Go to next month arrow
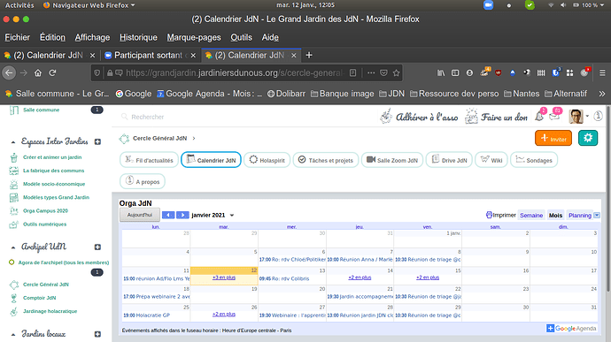The width and height of the screenshot is (611, 342). coord(182,215)
